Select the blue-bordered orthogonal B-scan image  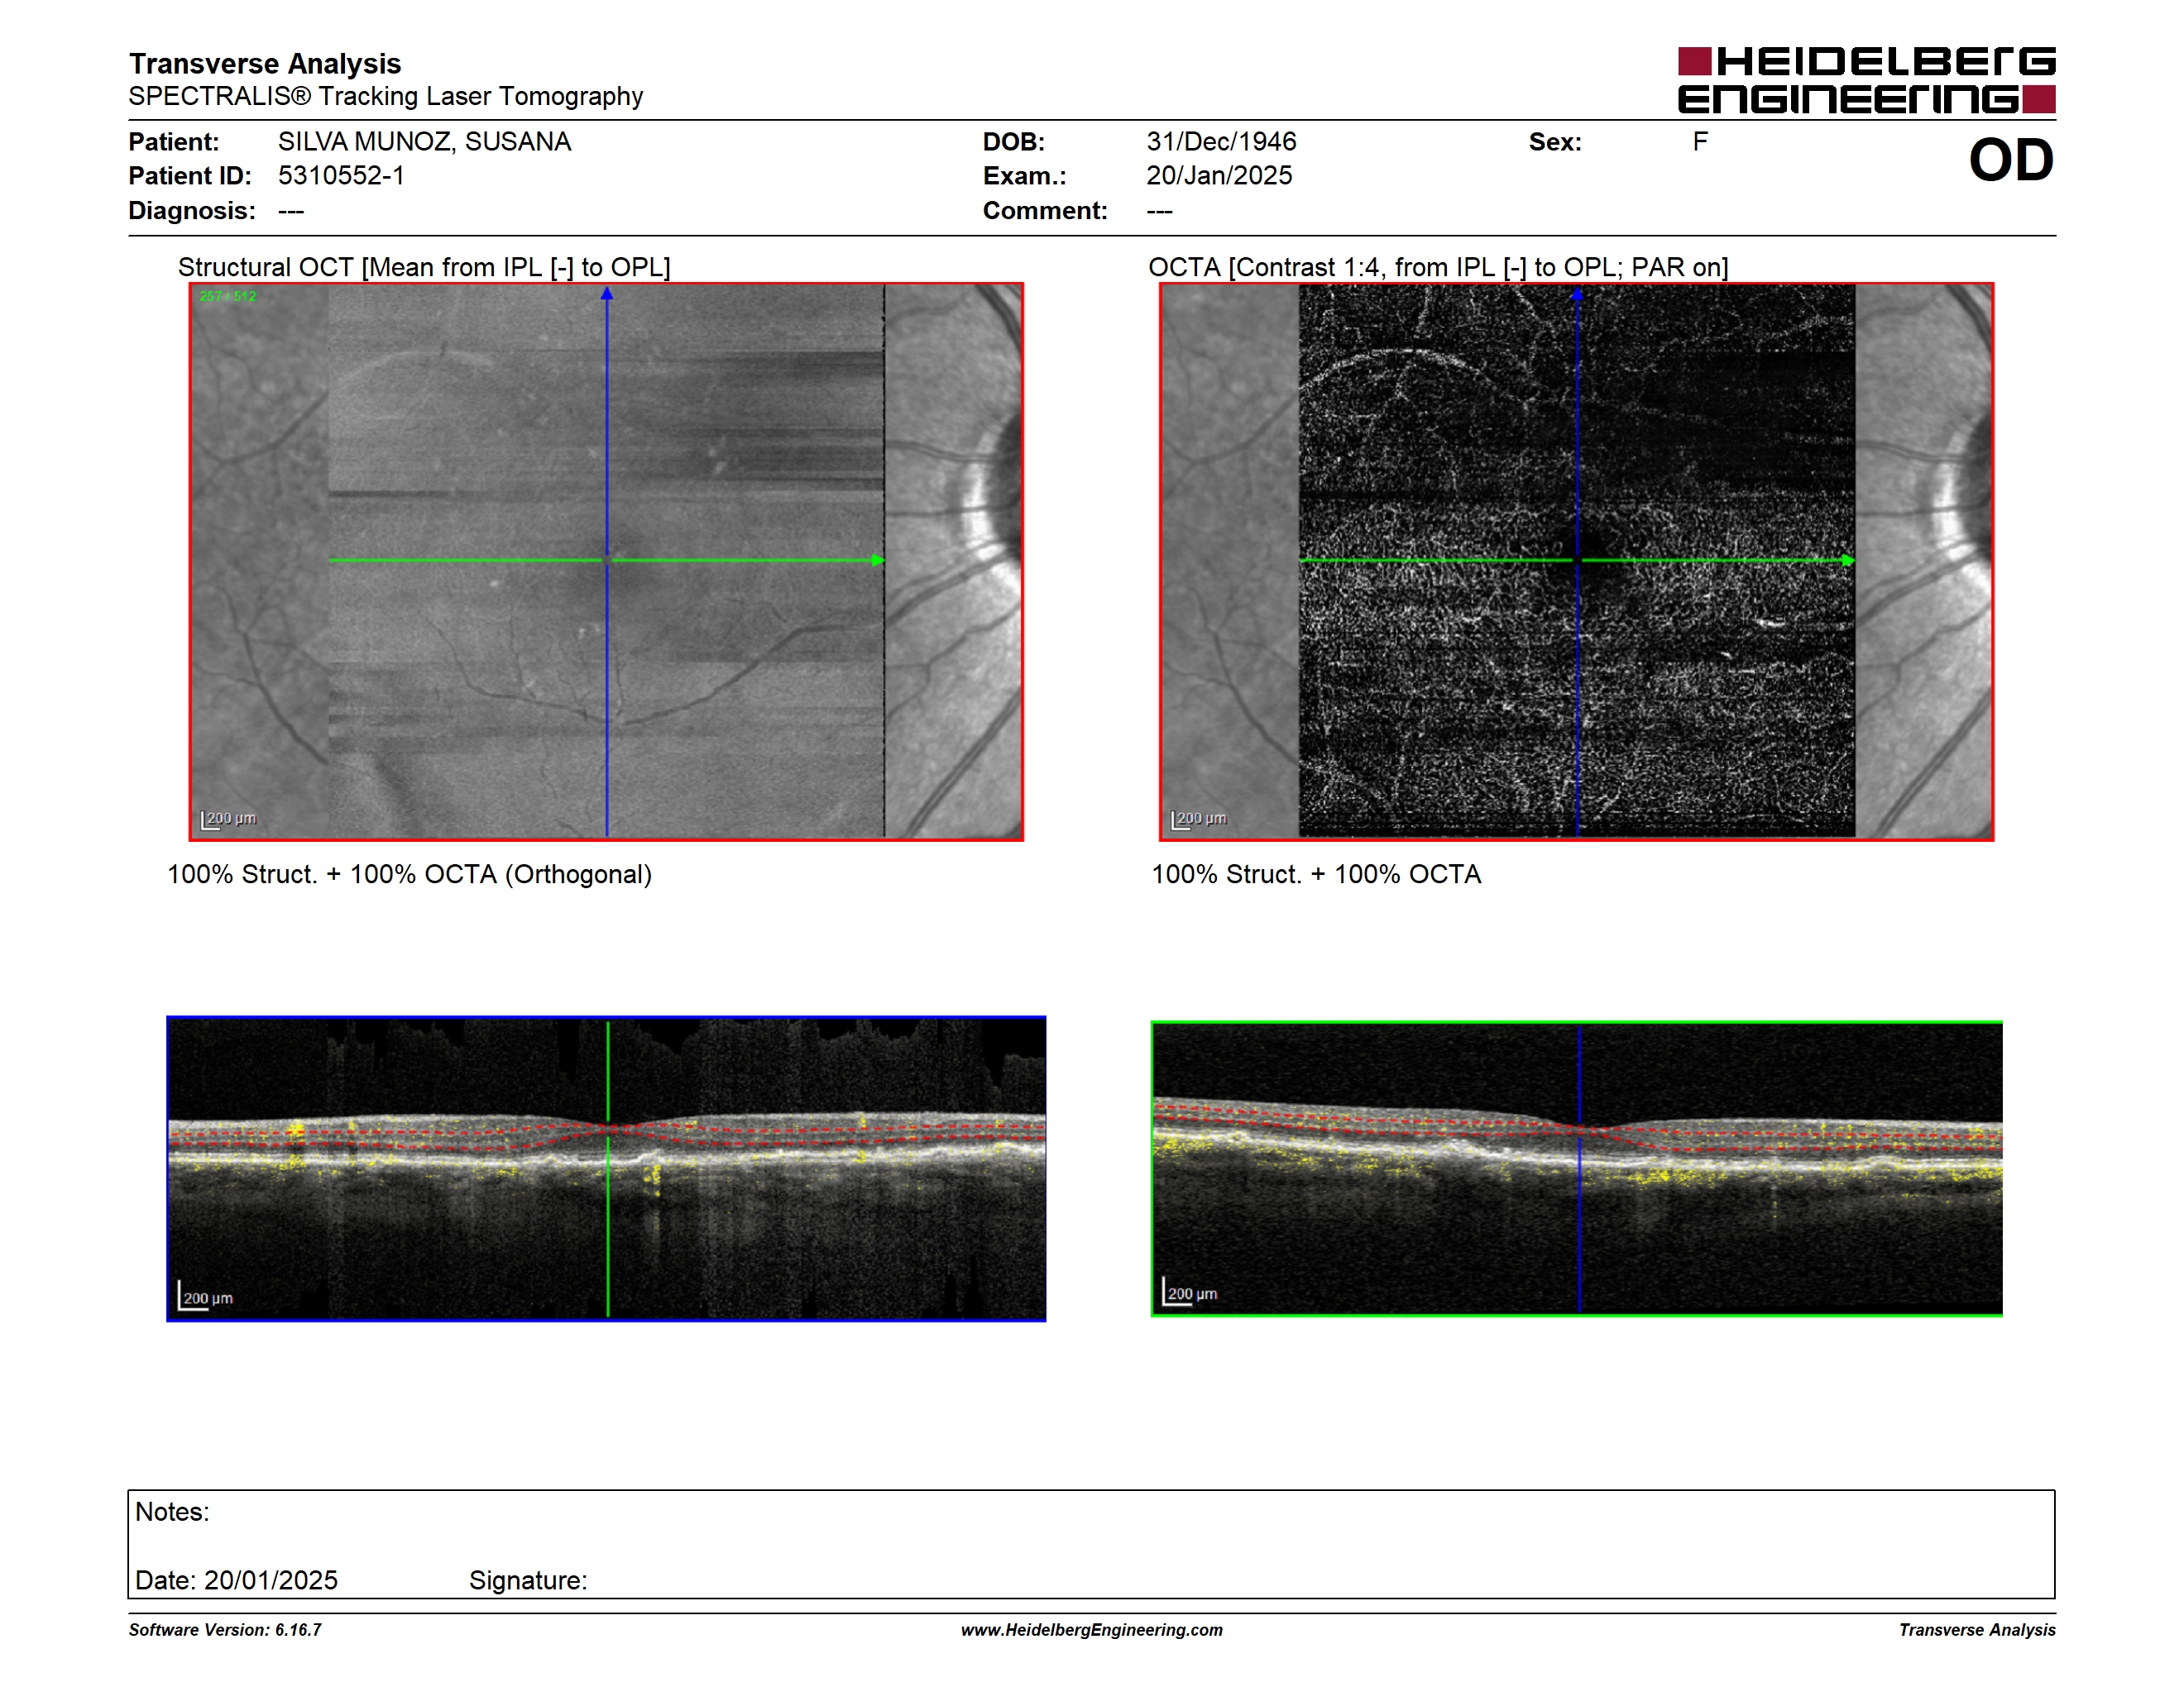[606, 1168]
